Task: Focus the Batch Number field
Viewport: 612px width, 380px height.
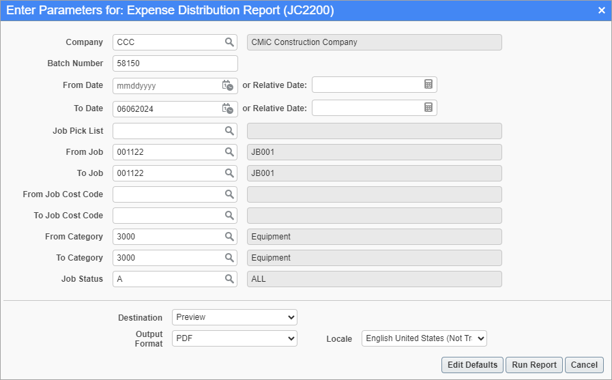Action: point(175,63)
